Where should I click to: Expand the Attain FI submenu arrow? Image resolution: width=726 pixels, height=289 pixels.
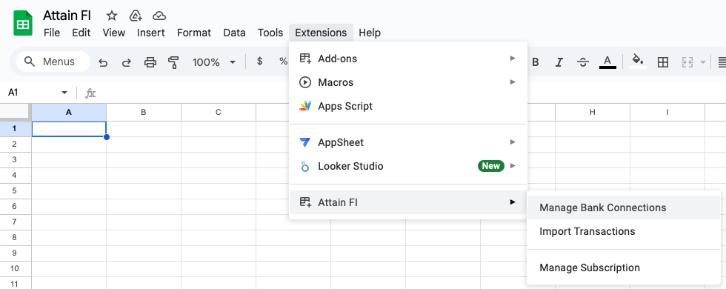point(513,202)
